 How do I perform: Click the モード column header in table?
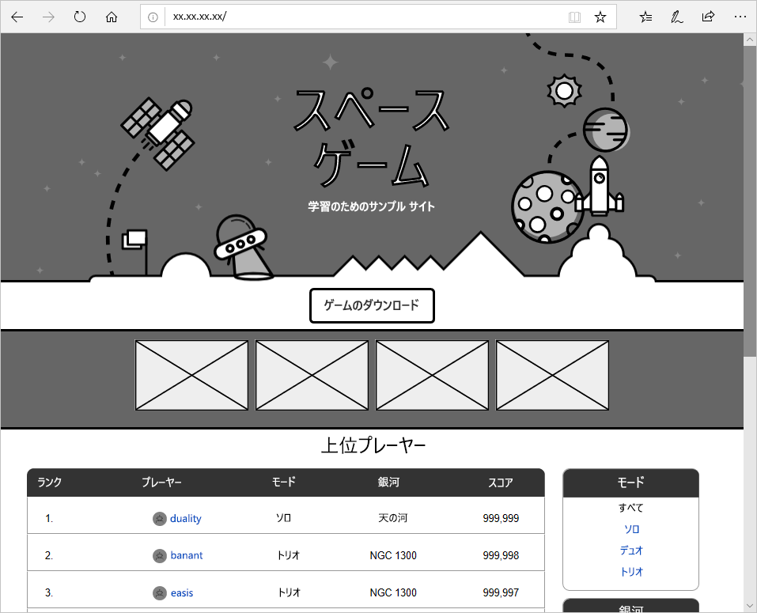[x=283, y=482]
